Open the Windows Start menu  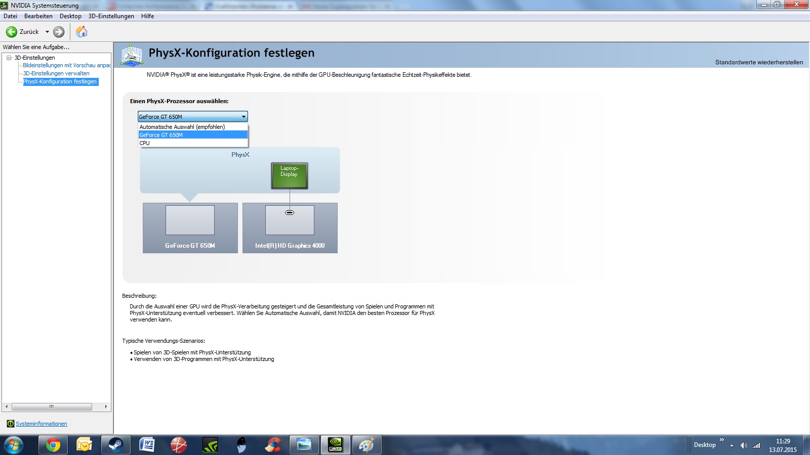14,445
